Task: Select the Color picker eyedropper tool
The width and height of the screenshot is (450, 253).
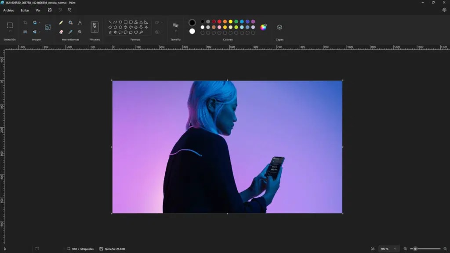Action: pos(70,32)
